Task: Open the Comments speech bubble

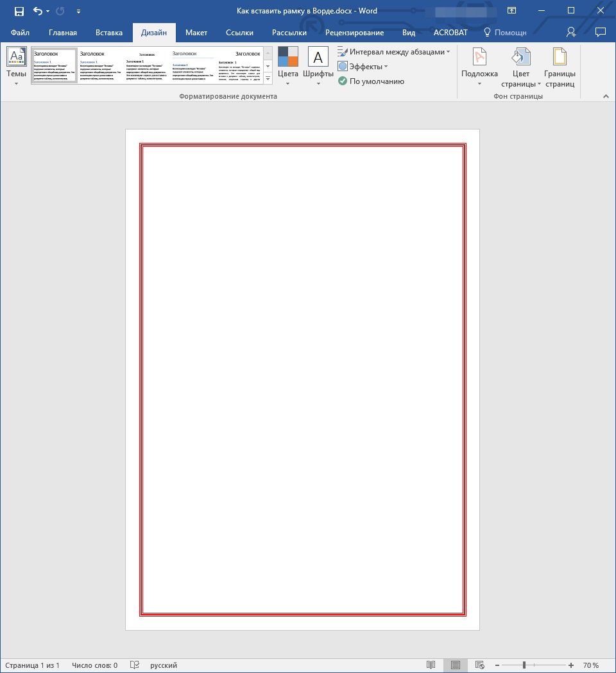Action: click(x=601, y=32)
